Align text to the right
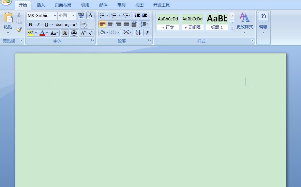The image size is (301, 187). [x=118, y=24]
